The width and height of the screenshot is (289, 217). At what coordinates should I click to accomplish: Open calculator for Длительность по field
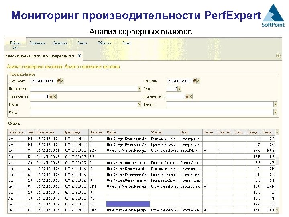click(x=187, y=96)
